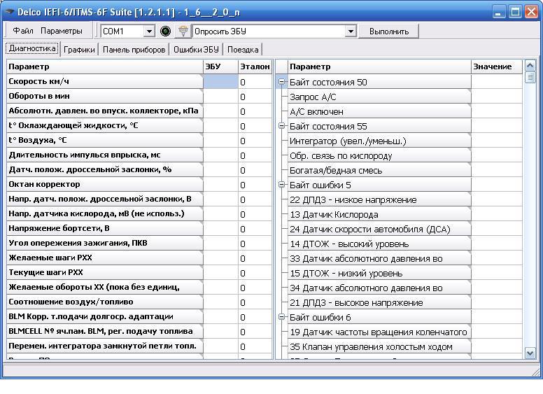This screenshot has height=394, width=543.
Task: Select Желаемые обороты ХХ row
Action: click(x=104, y=288)
